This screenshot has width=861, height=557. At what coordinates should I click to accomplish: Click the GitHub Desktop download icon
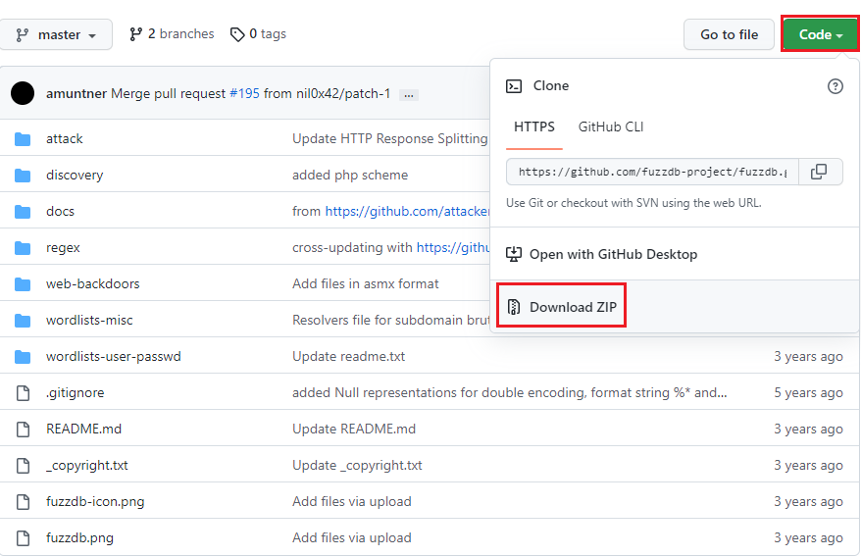514,254
